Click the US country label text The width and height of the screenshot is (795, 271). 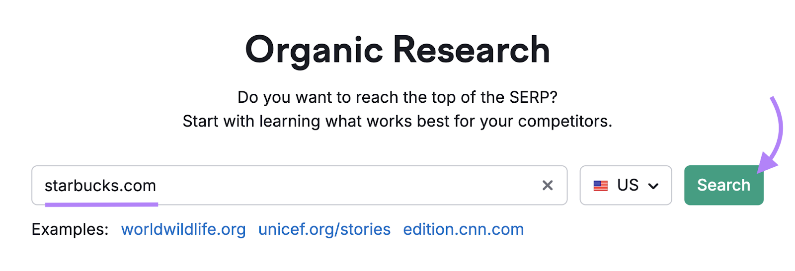[628, 185]
